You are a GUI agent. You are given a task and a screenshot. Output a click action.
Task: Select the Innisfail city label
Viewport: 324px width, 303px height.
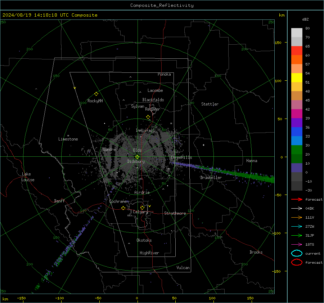145,130
